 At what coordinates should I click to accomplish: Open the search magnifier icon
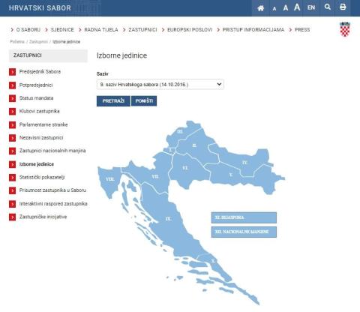pos(328,7)
